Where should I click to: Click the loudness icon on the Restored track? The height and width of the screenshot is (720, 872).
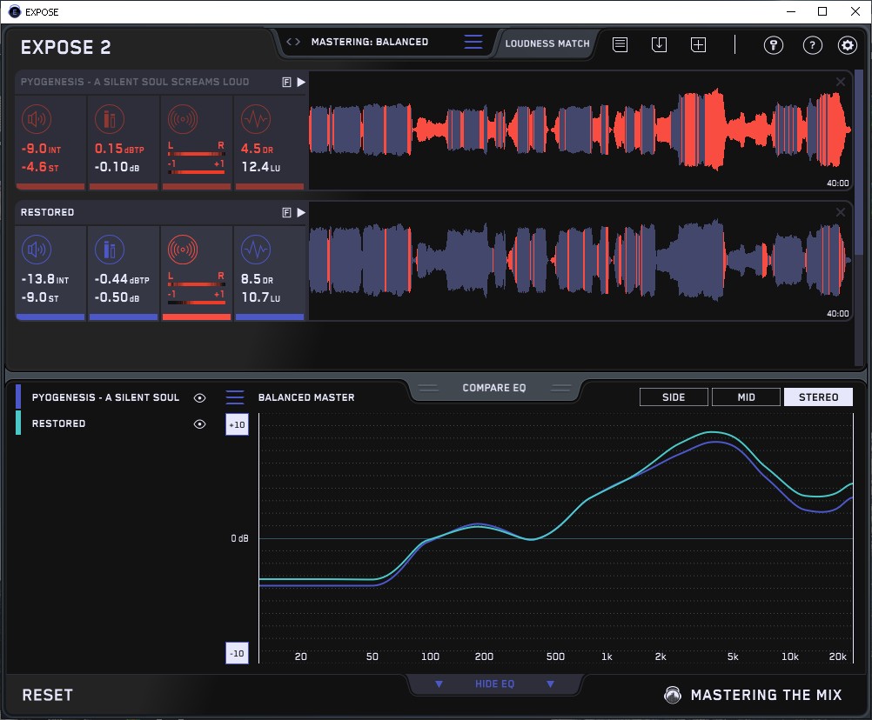coord(37,250)
